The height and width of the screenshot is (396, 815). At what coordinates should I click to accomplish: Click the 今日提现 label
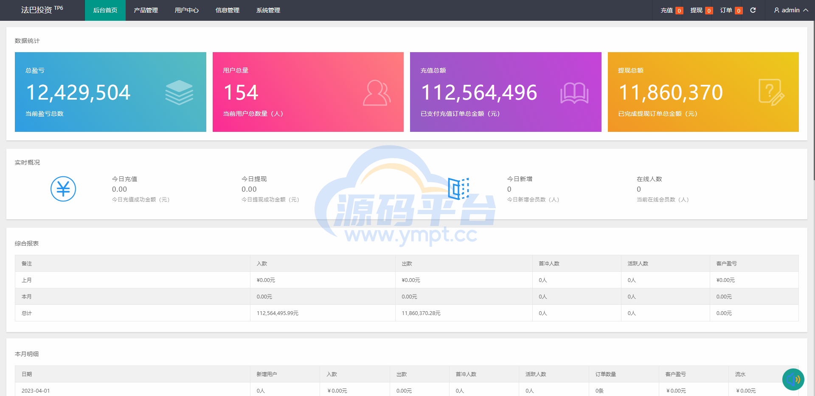tap(254, 179)
